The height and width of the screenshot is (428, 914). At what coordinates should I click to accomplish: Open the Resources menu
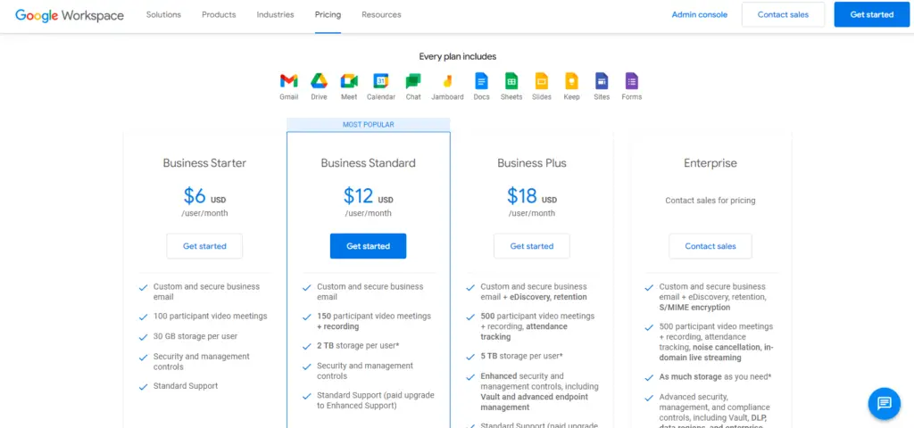[x=381, y=14]
